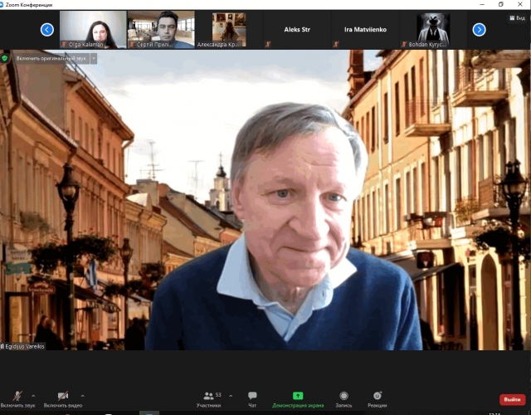This screenshot has width=531, height=415.
Task: Open the Участники participants panel
Action: tap(208, 397)
